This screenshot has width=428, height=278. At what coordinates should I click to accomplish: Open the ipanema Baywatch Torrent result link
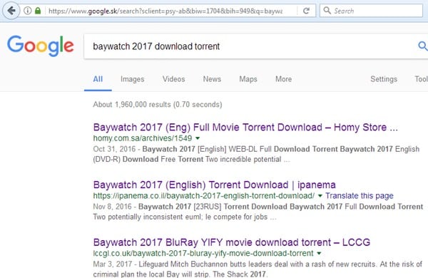coord(214,185)
